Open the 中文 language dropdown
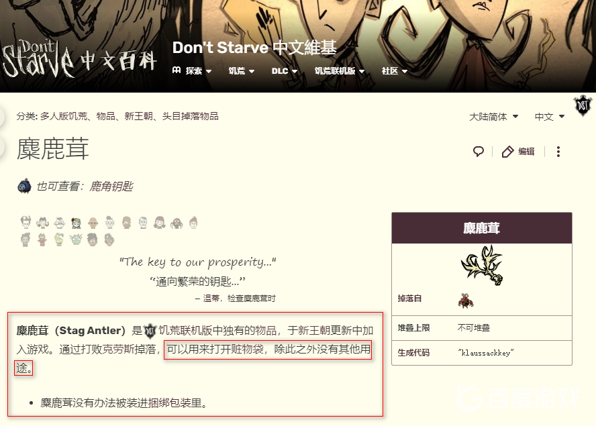 [549, 117]
